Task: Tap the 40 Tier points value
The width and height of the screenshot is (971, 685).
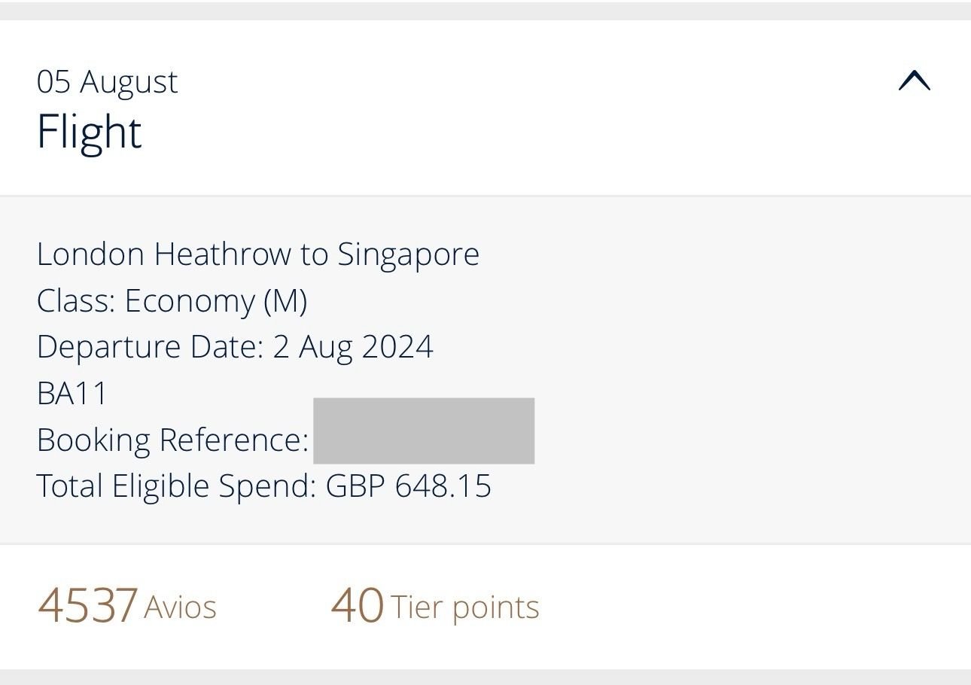Action: pyautogui.click(x=358, y=607)
